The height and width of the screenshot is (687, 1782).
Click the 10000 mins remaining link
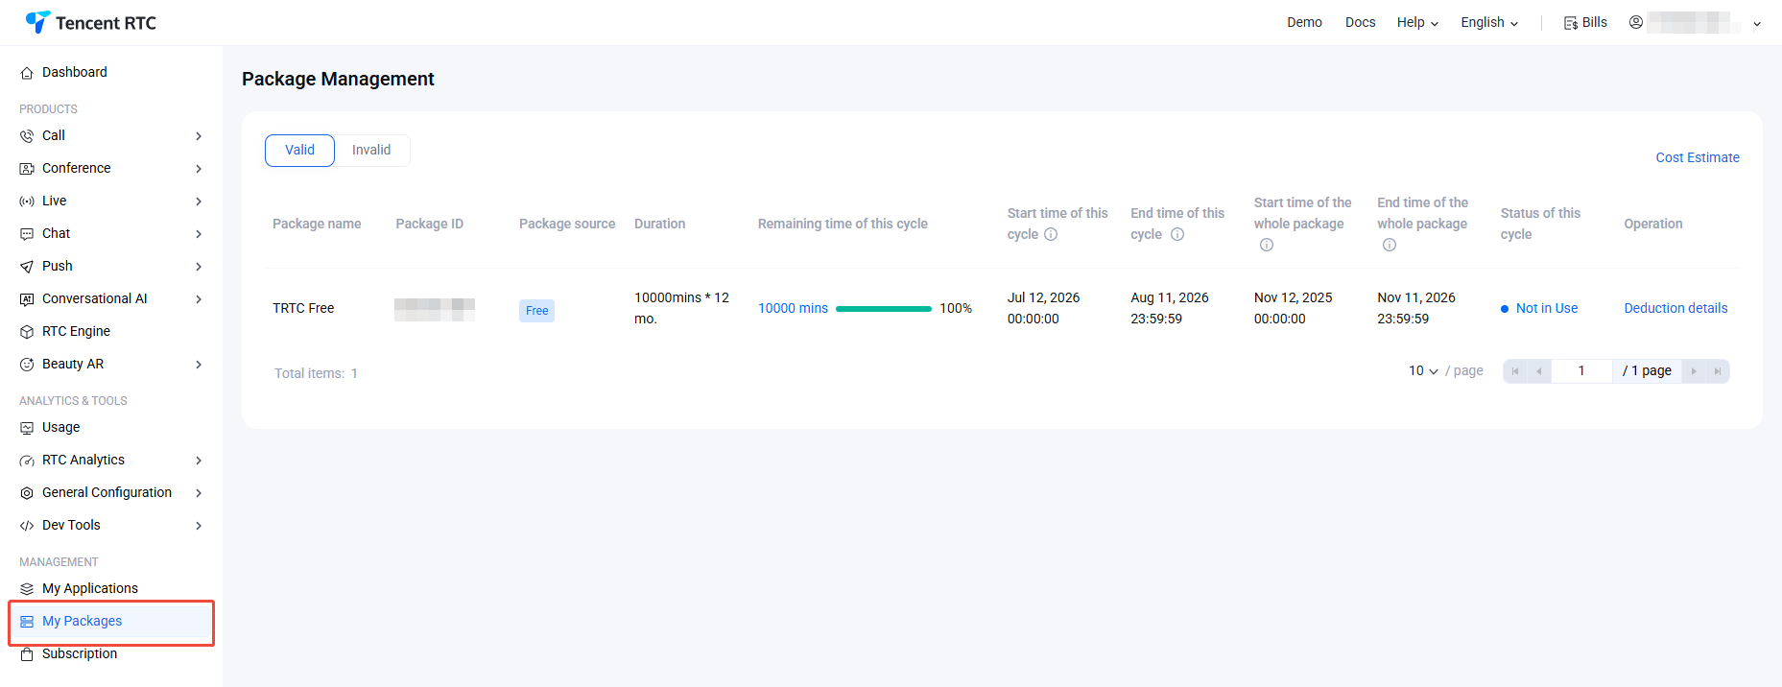(793, 308)
